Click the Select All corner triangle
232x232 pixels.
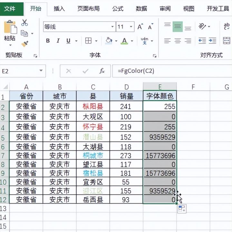[x=5, y=87]
